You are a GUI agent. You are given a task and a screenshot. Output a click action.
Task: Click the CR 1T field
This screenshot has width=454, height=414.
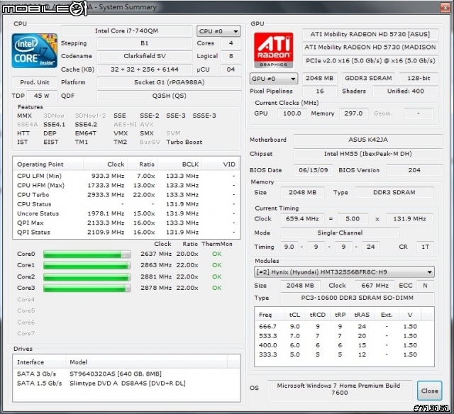(x=425, y=247)
